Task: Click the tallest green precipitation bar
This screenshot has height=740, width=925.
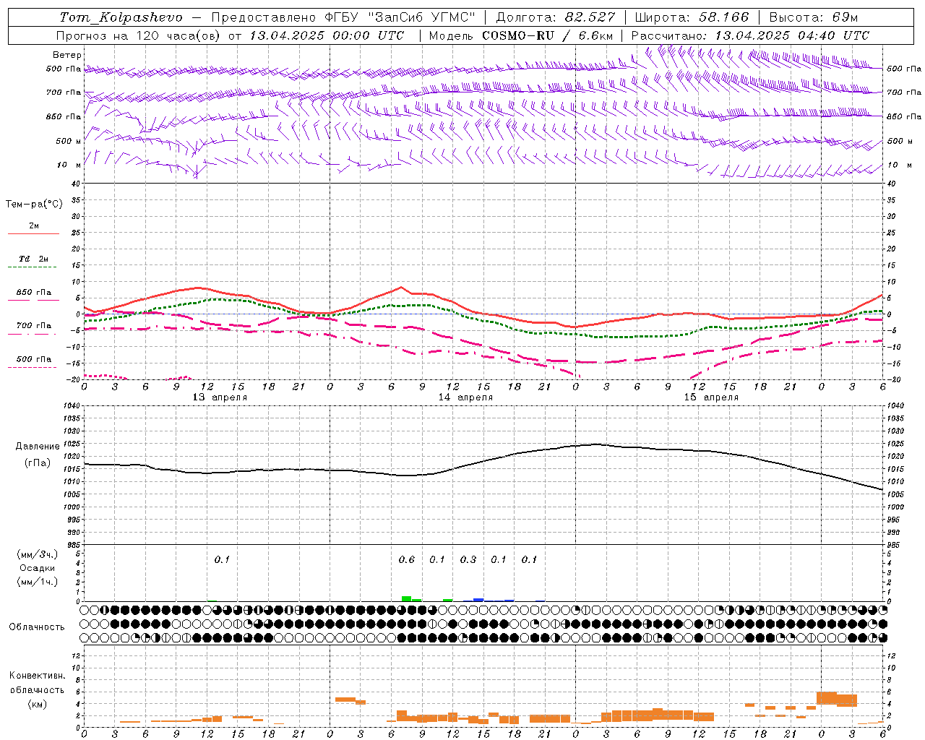Action: [x=406, y=598]
